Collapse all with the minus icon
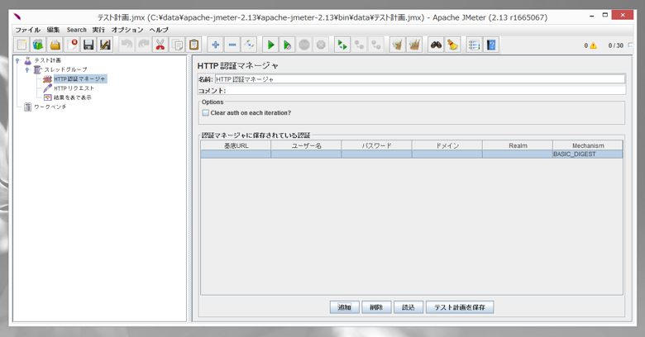645x337 pixels. click(232, 45)
